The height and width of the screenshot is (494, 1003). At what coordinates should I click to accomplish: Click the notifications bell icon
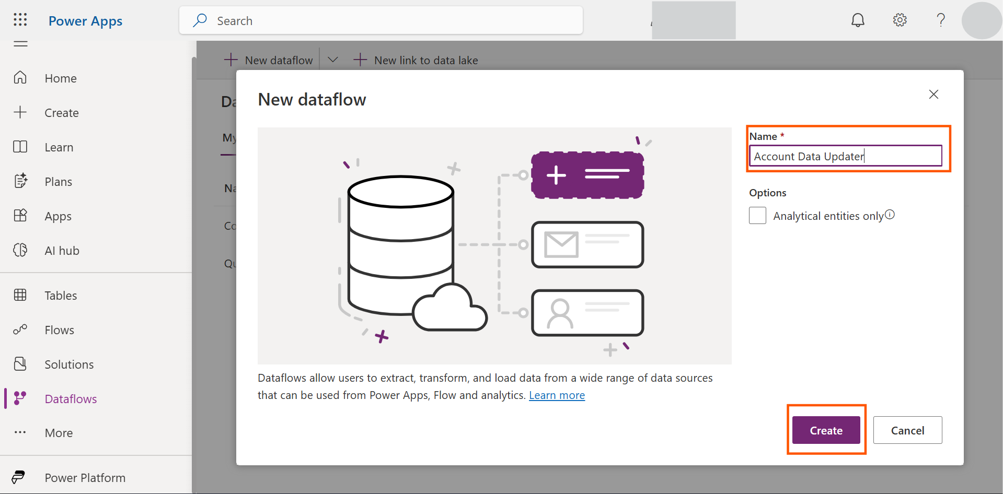[858, 20]
